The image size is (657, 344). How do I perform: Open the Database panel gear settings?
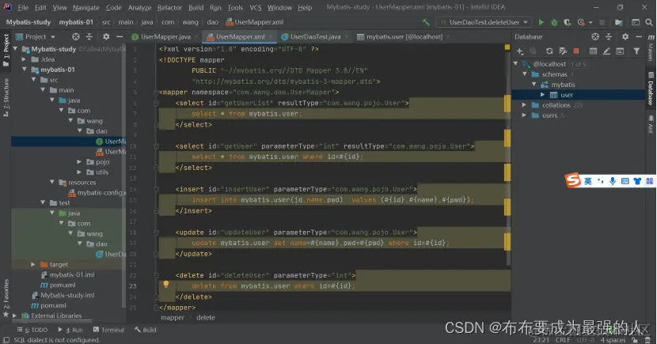click(x=625, y=37)
